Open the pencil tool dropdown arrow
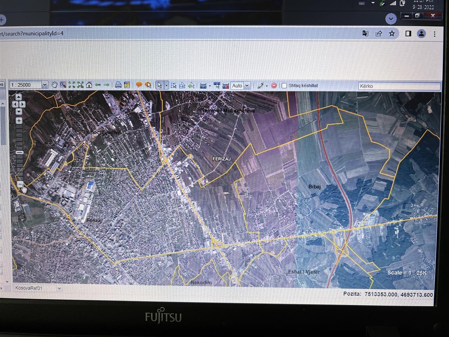The width and height of the screenshot is (449, 337). [267, 86]
